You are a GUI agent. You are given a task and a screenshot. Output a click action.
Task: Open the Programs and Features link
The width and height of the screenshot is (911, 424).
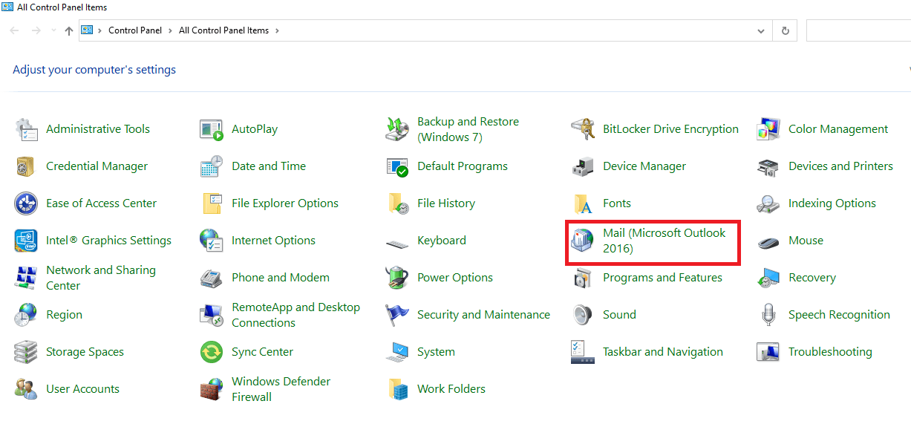coord(662,278)
